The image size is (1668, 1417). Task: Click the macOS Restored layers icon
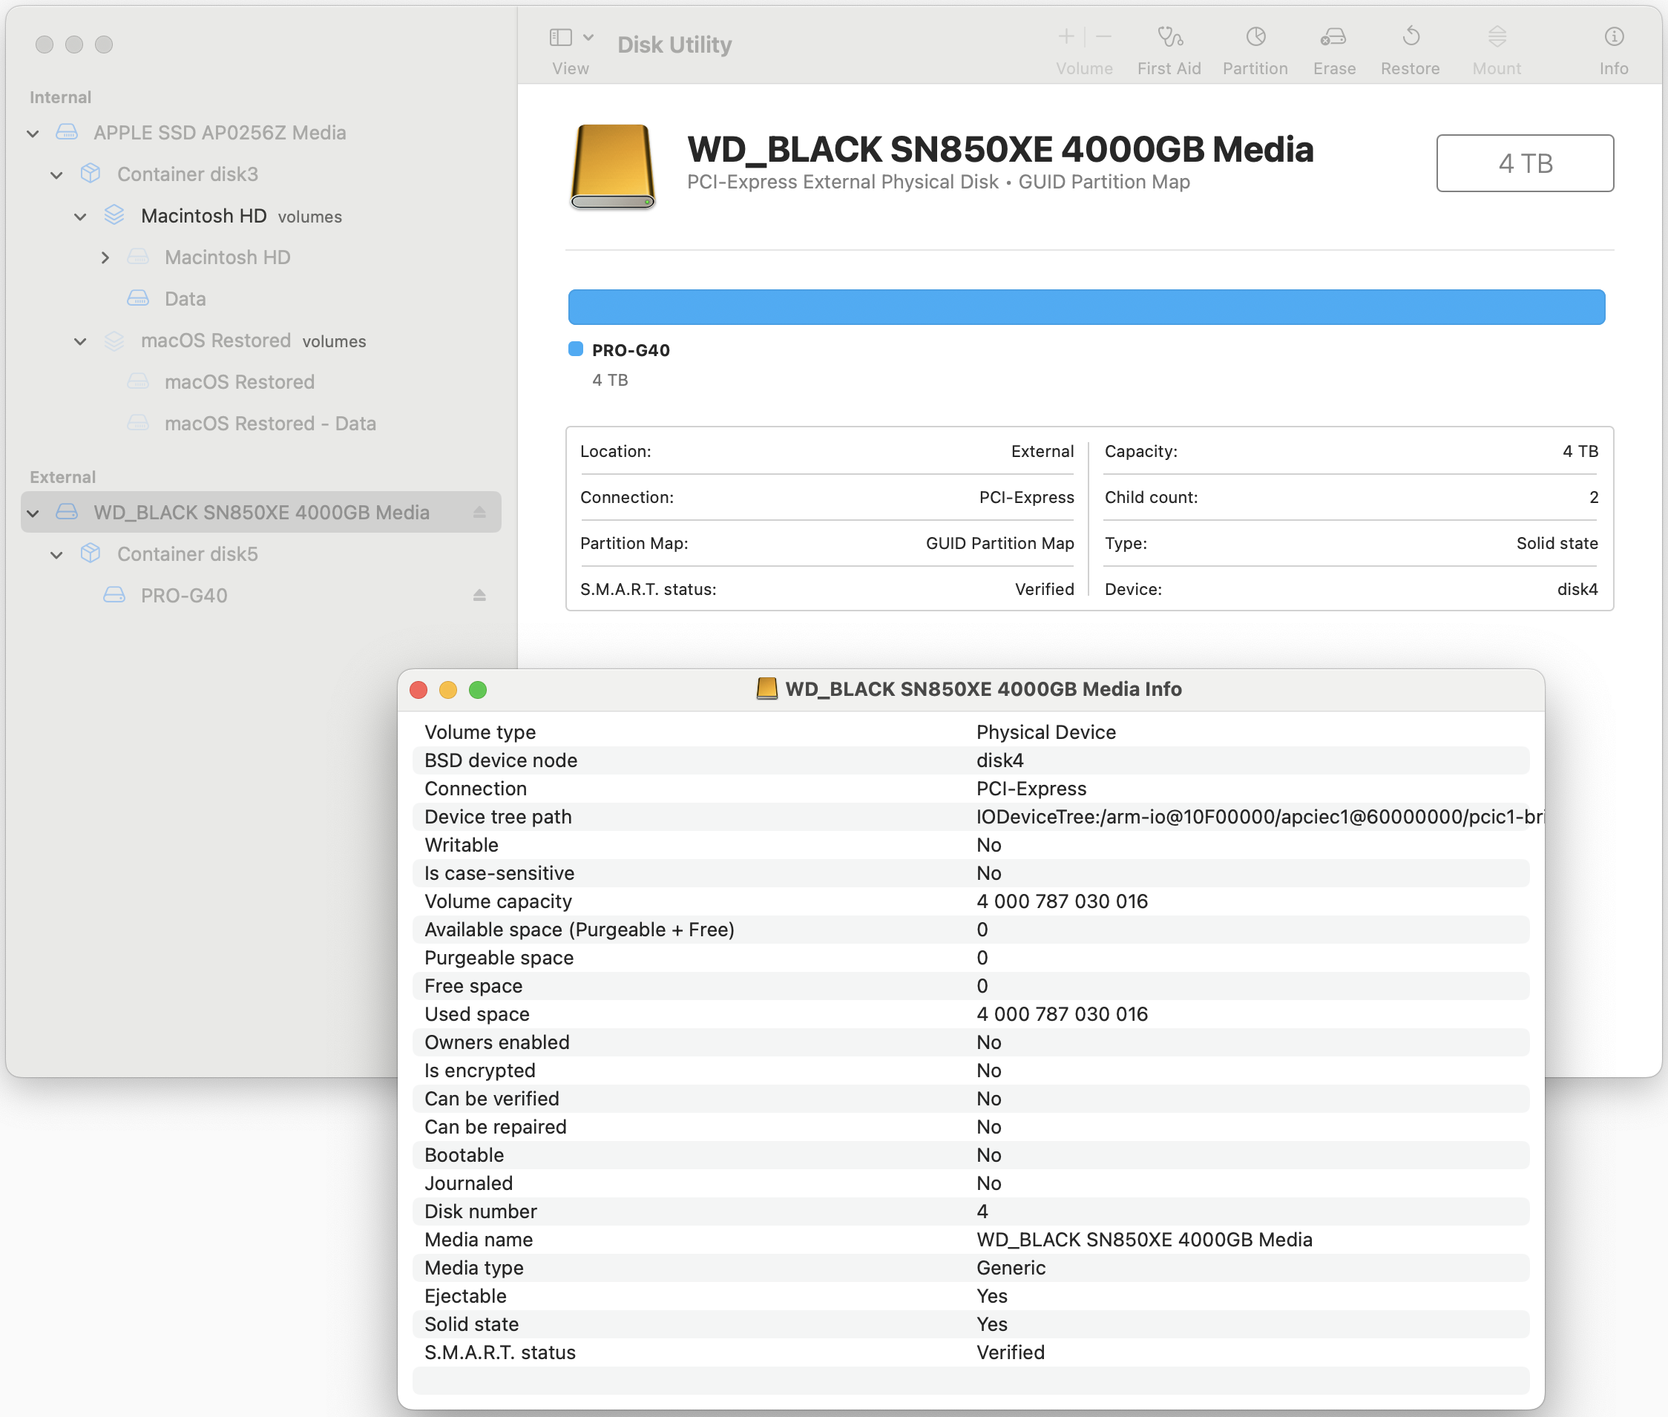click(x=114, y=340)
